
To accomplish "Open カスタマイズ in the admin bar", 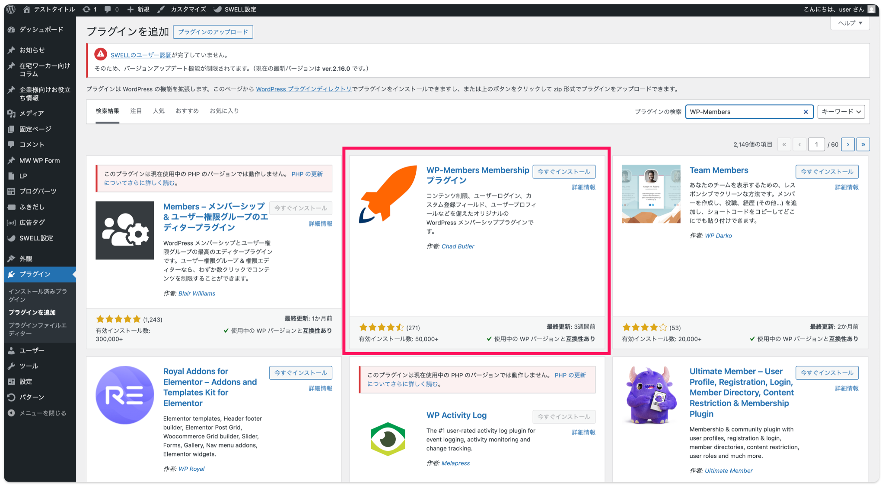I will (182, 9).
